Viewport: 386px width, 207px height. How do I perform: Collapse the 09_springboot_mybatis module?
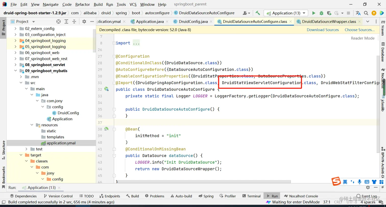(x=16, y=71)
